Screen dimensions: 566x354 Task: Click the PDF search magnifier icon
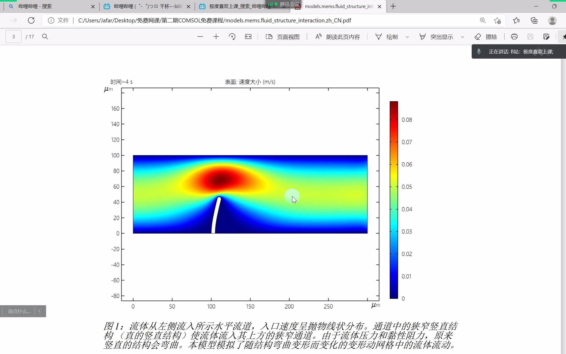pos(45,37)
